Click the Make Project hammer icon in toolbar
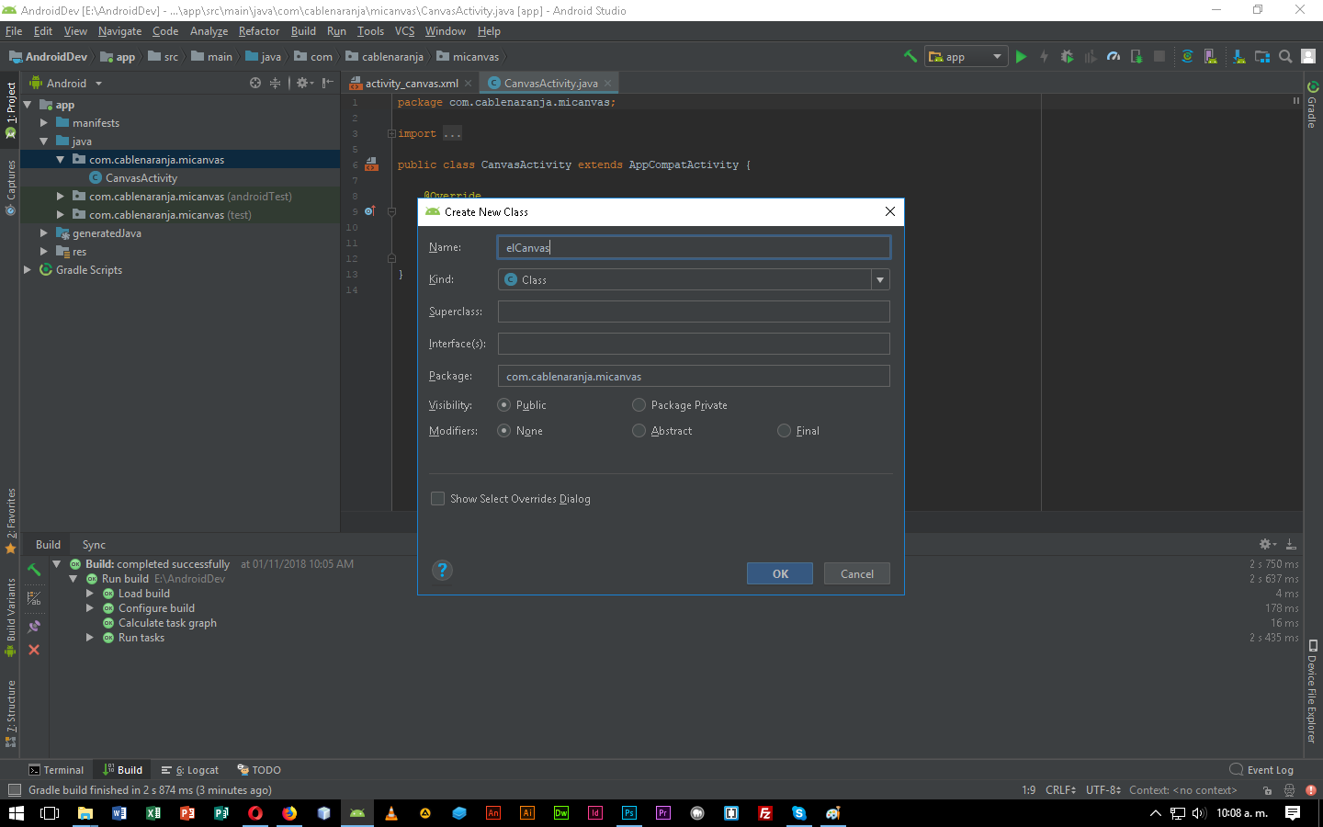Screen dimensions: 1323x827 coord(910,56)
